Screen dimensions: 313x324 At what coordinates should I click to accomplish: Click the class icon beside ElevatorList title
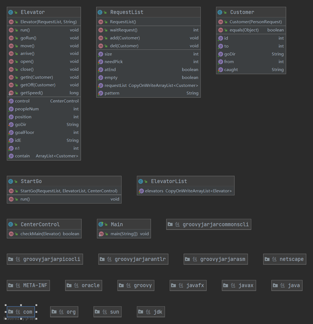point(141,181)
